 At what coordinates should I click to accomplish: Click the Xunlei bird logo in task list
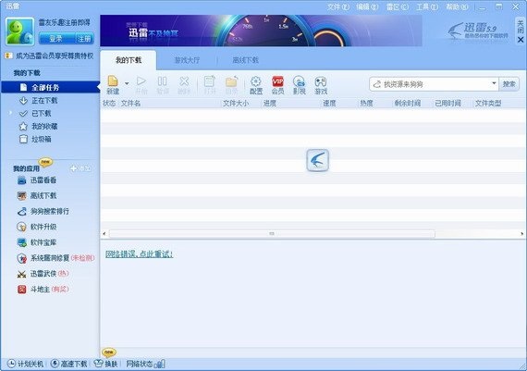[318, 160]
